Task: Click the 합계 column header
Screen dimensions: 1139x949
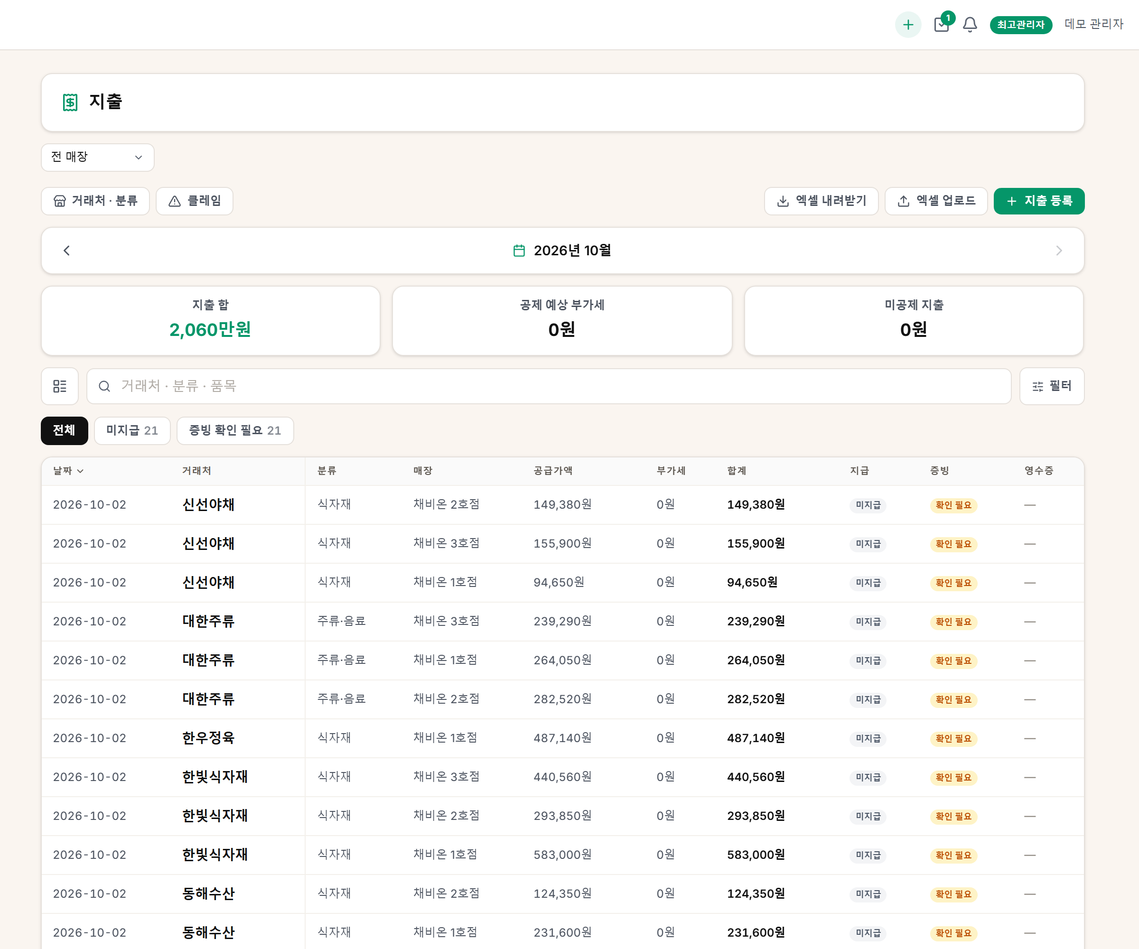Action: (737, 471)
